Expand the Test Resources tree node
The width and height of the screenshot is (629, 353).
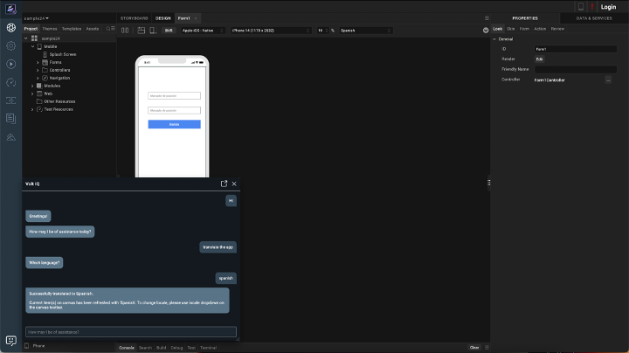coord(32,109)
